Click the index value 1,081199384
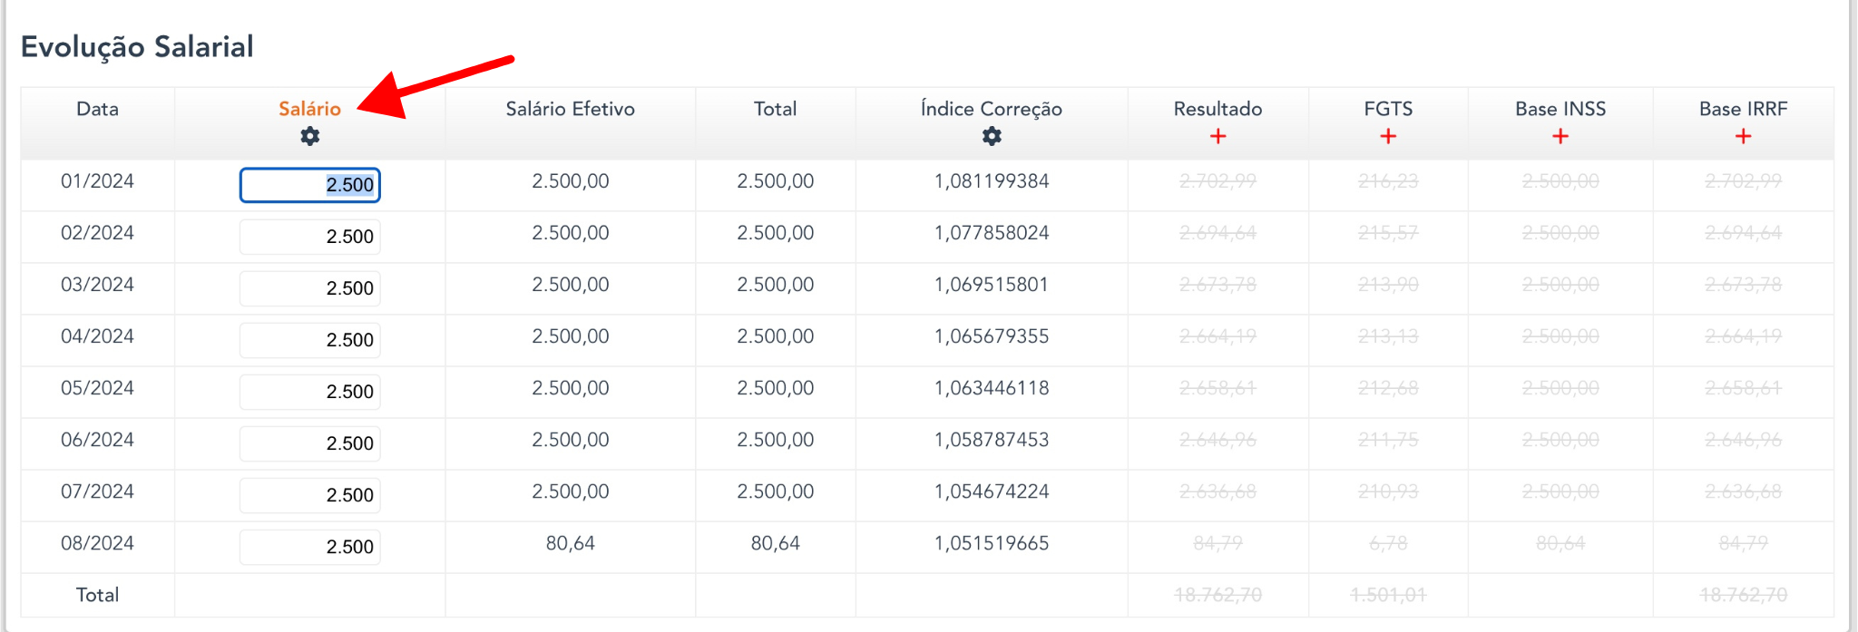 tap(992, 181)
